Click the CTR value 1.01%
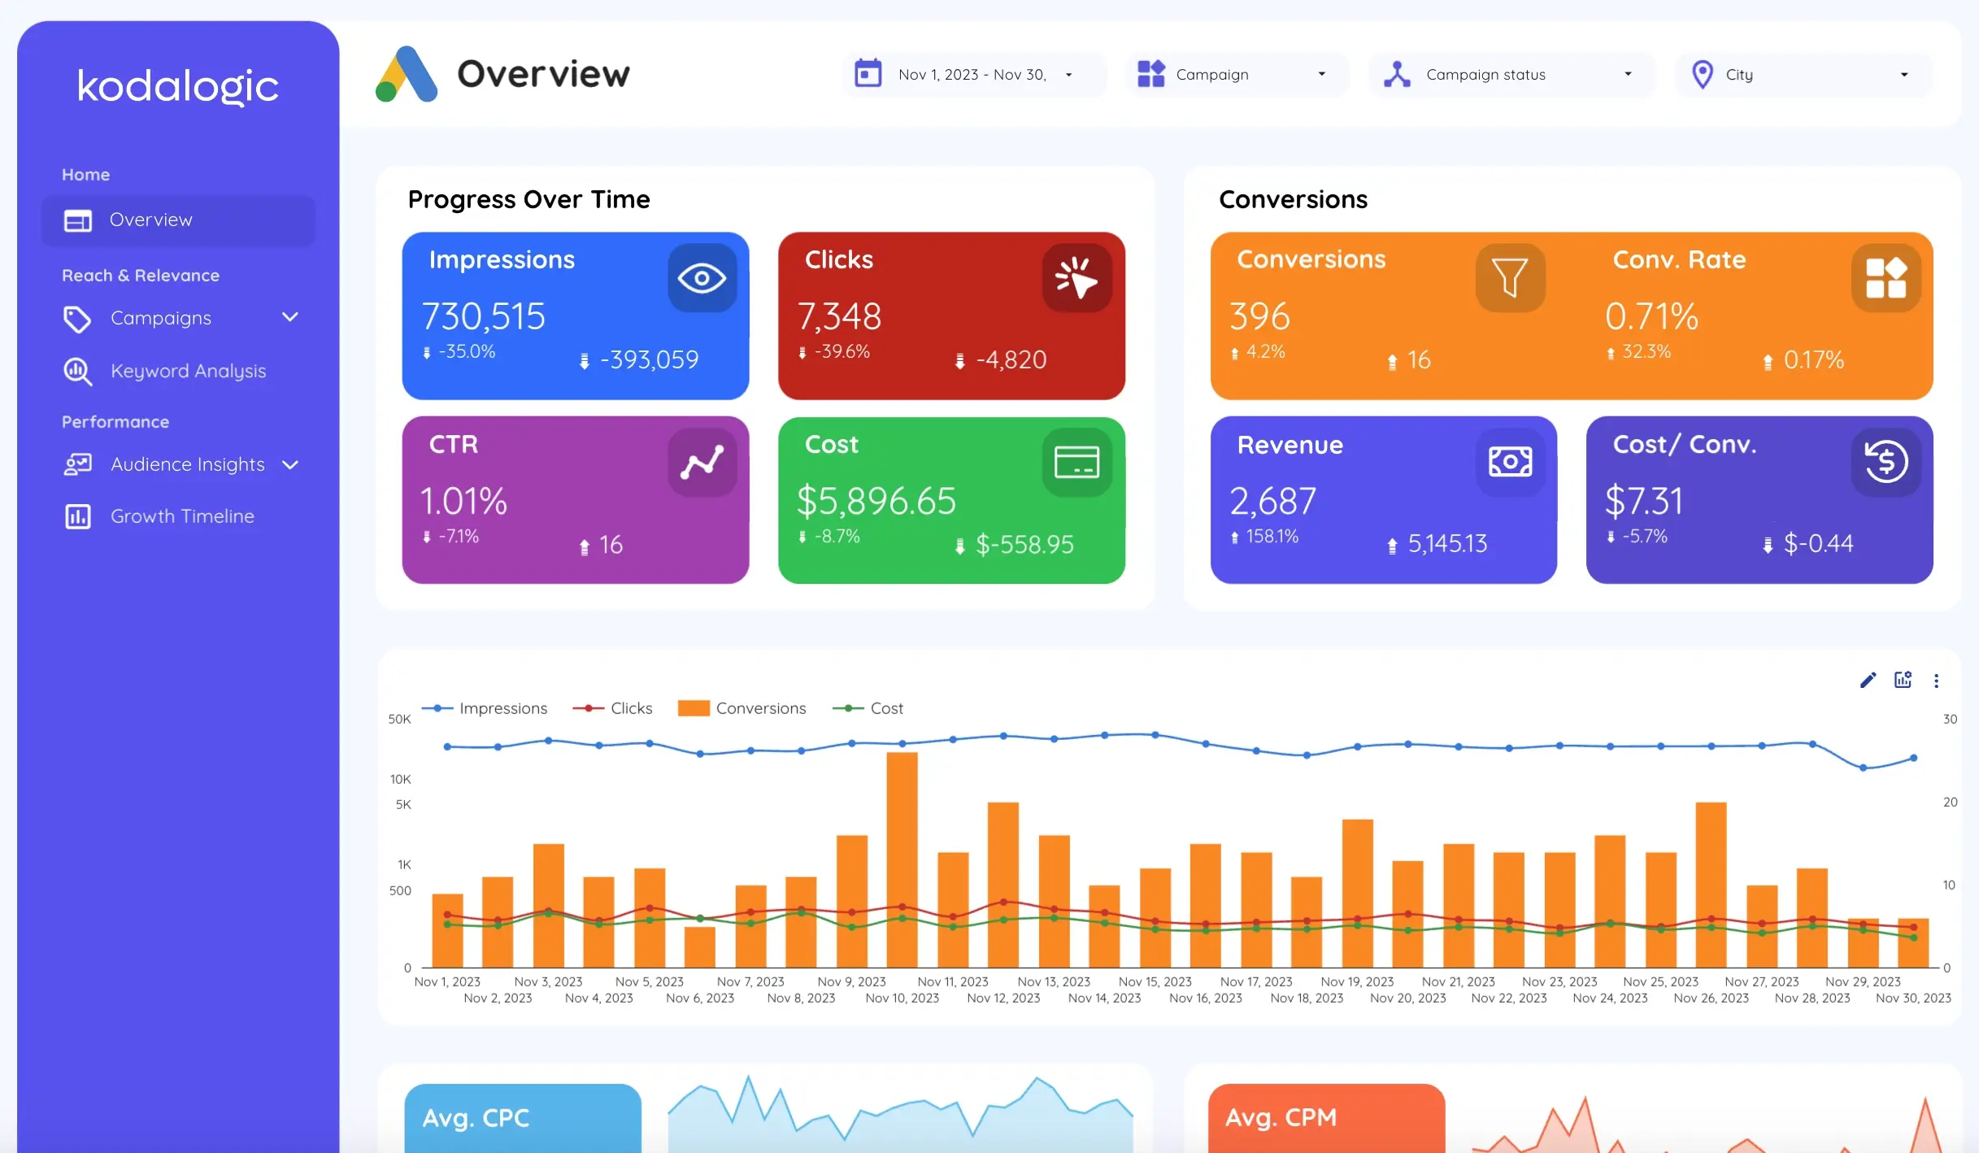This screenshot has height=1153, width=1979. [463, 501]
